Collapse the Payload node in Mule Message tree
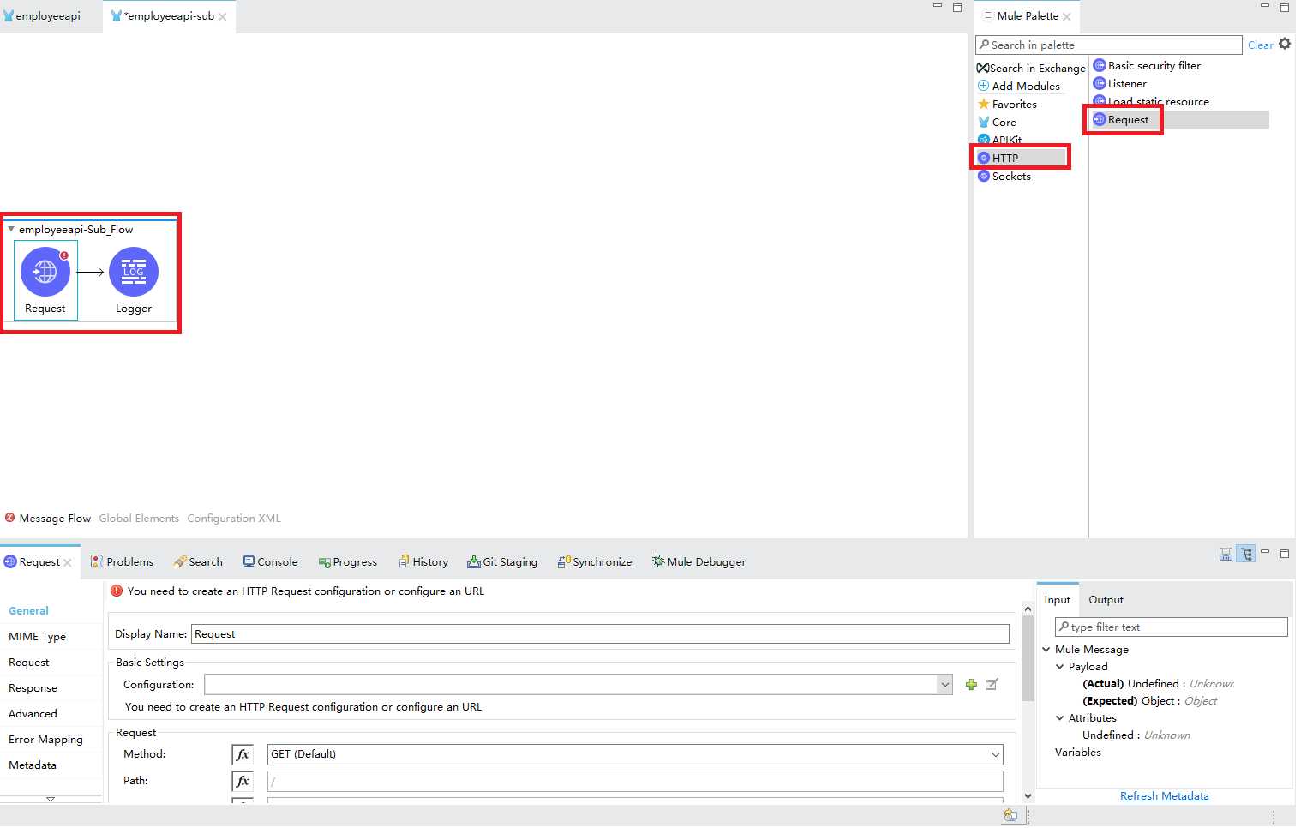This screenshot has height=828, width=1301. pyautogui.click(x=1059, y=666)
